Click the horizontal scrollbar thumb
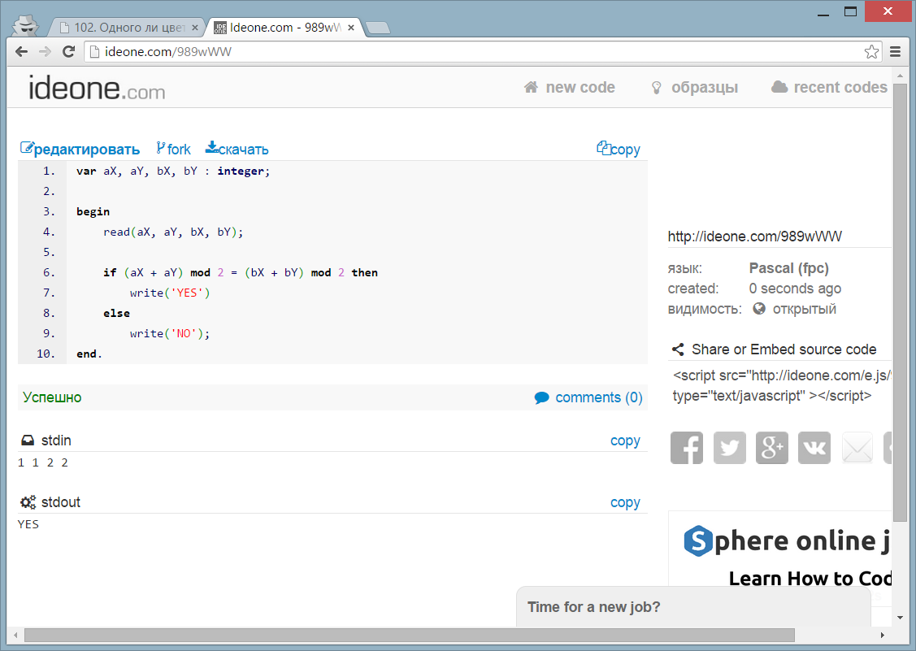The width and height of the screenshot is (916, 651). click(409, 636)
